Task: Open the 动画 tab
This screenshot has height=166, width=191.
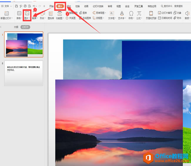Action: [x=86, y=6]
